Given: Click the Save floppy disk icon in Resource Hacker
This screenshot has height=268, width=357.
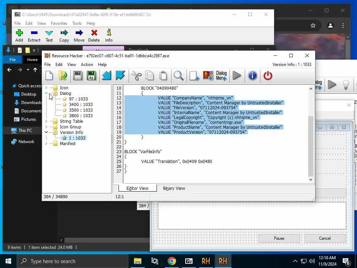Looking at the screenshot, I should coord(78,76).
